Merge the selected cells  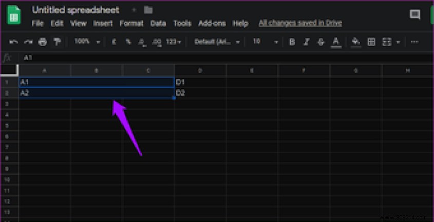click(387, 42)
